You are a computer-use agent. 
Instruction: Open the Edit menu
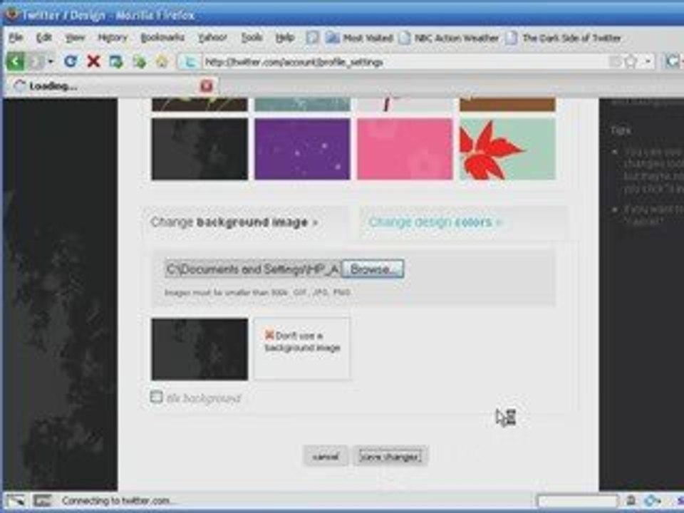[x=44, y=38]
